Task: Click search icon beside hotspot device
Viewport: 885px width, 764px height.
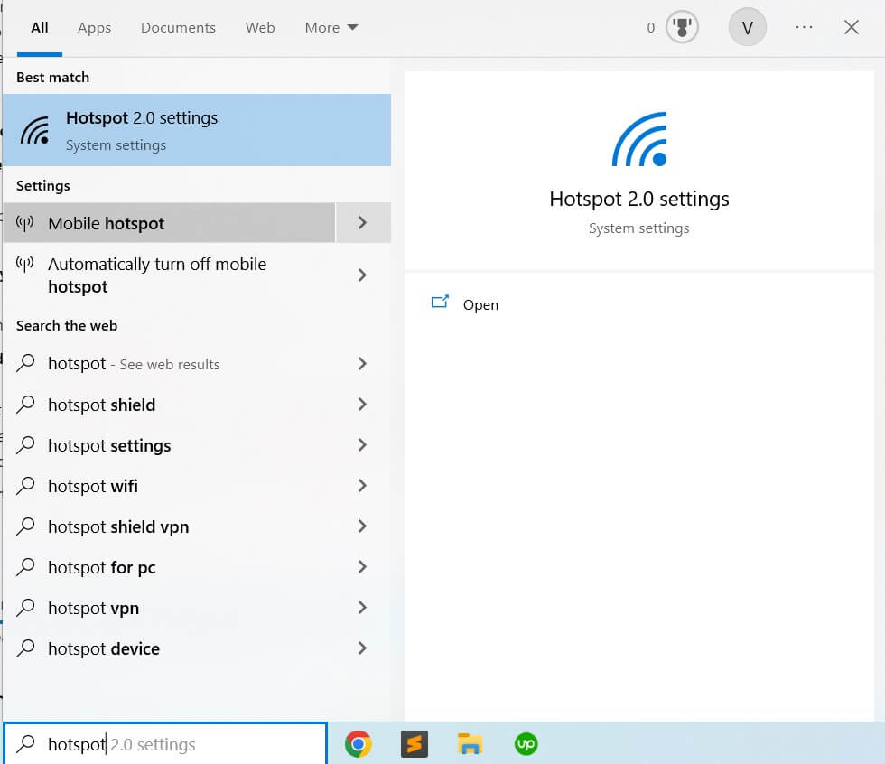Action: point(25,648)
